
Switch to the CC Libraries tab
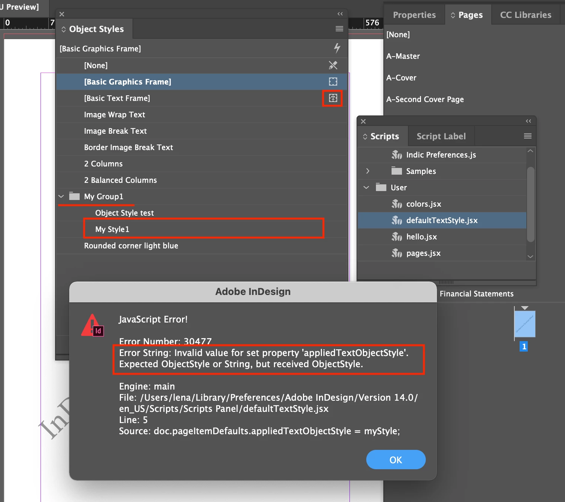point(526,15)
